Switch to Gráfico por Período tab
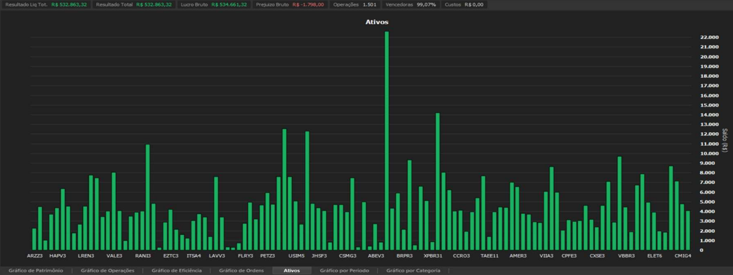This screenshot has height=275, width=733. (344, 270)
